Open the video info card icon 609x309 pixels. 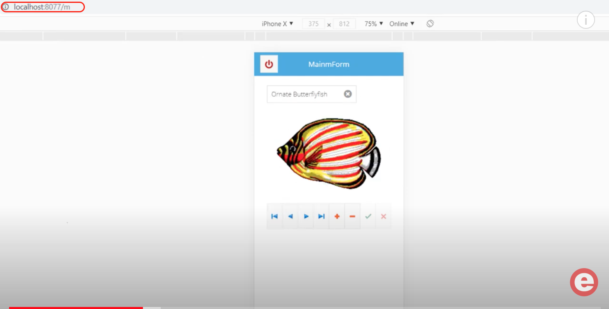pyautogui.click(x=586, y=20)
